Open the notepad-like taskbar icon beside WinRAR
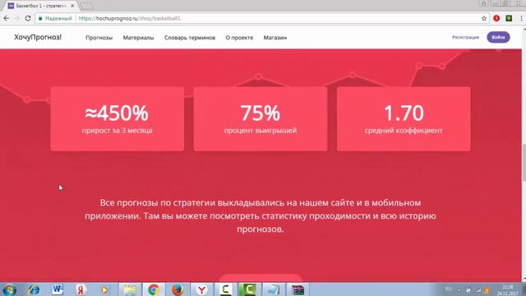This screenshot has width=526, height=296. tap(274, 289)
